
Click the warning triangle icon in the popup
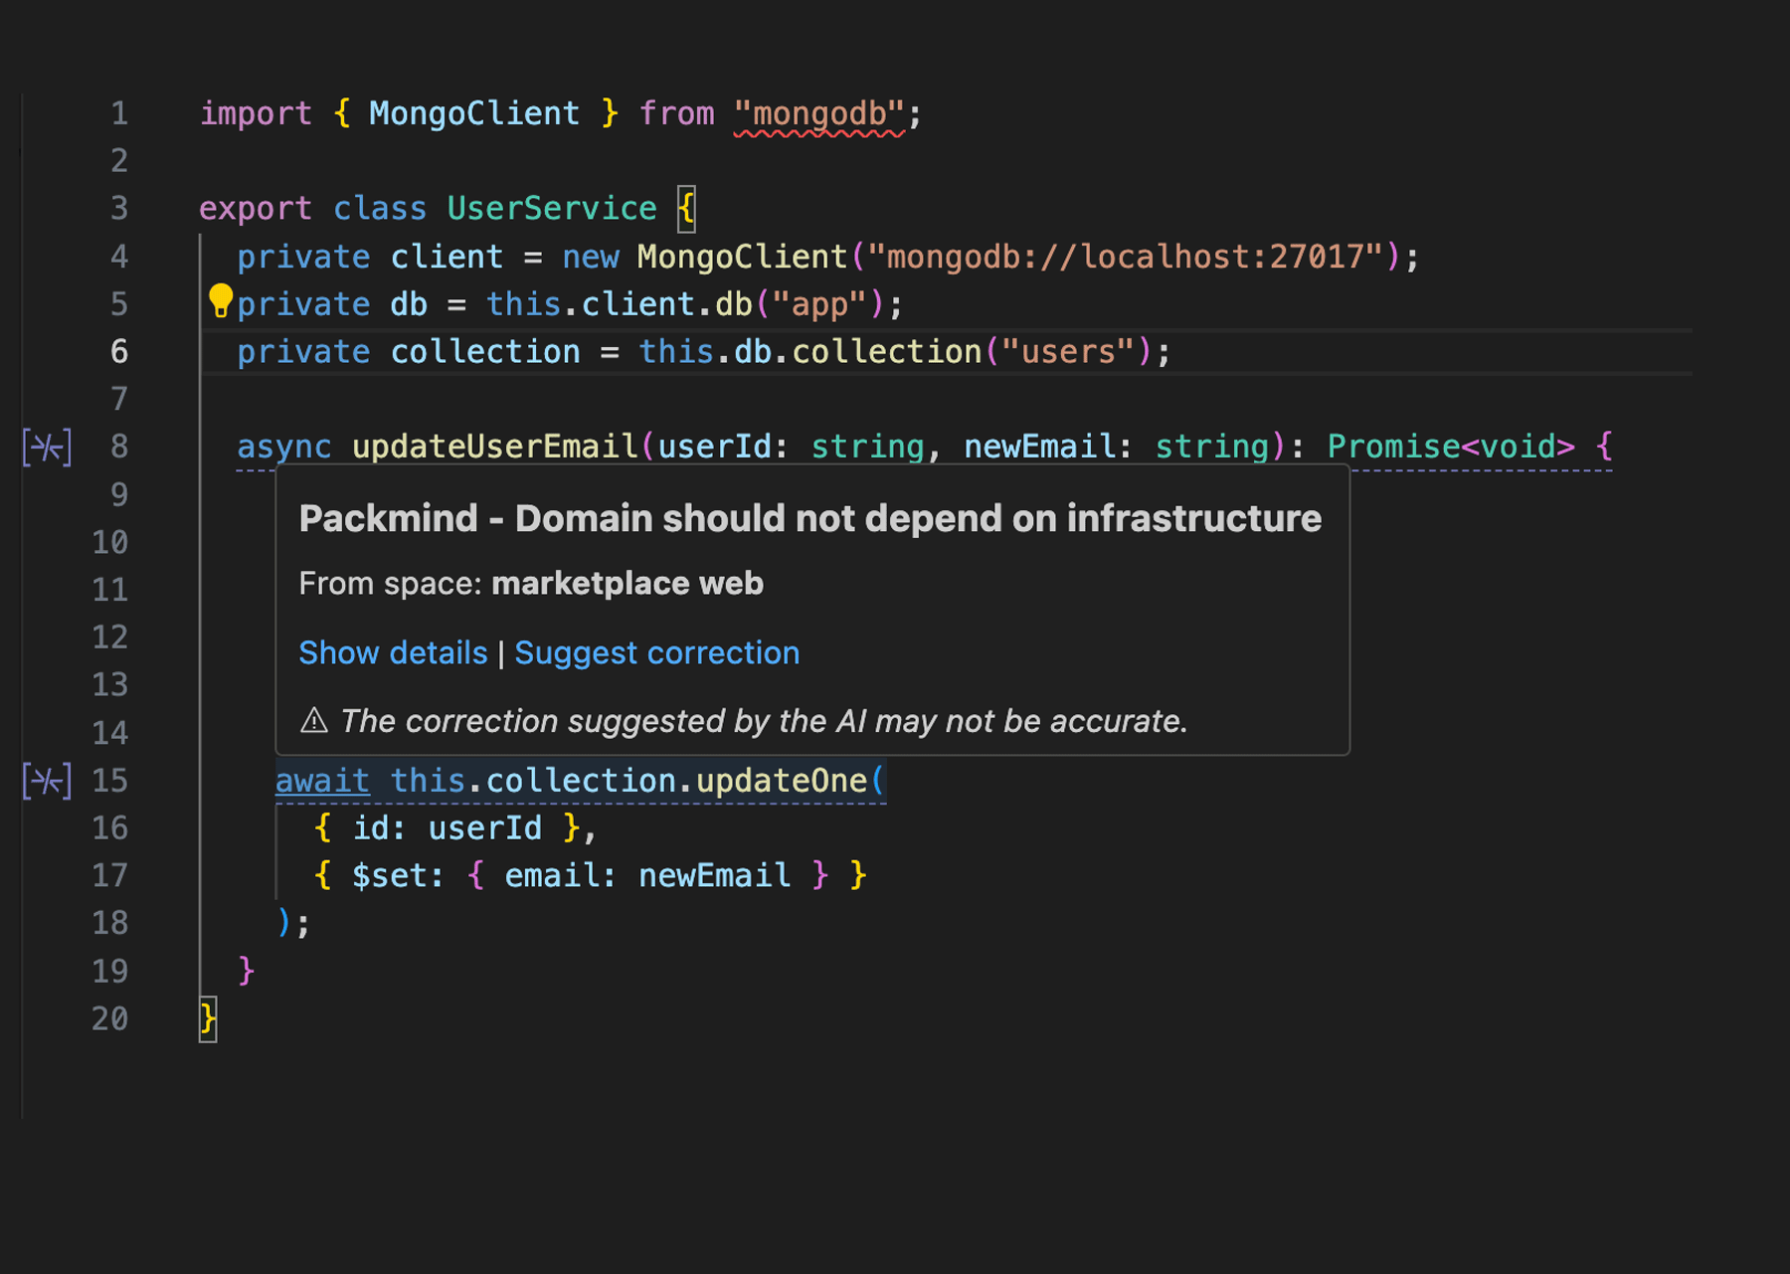point(314,720)
